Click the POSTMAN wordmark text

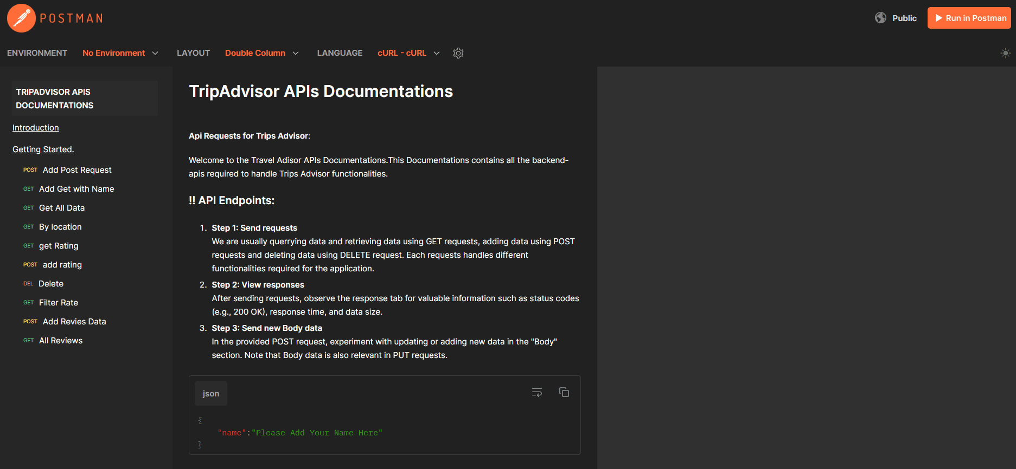(x=72, y=18)
